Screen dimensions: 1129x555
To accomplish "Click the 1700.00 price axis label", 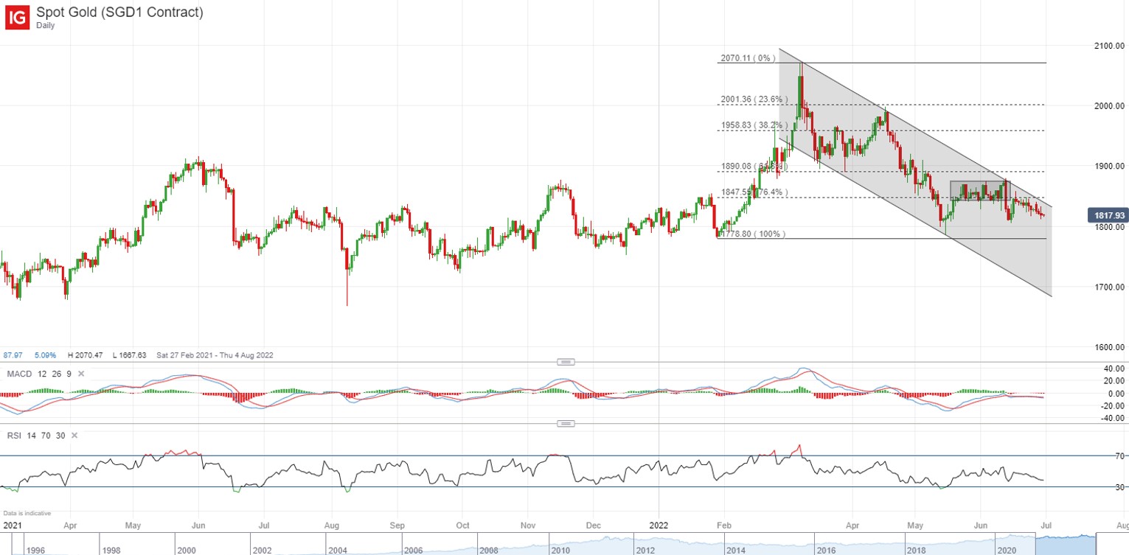I will click(x=1109, y=286).
